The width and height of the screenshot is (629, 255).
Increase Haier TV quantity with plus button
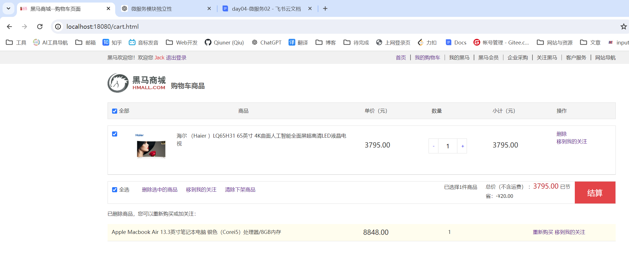click(462, 146)
